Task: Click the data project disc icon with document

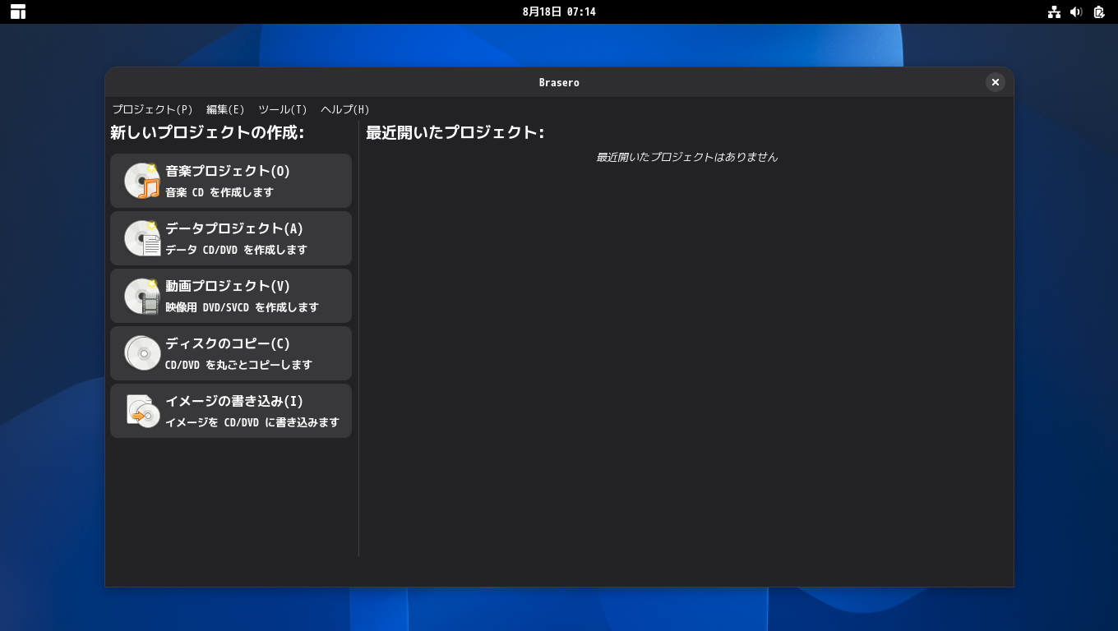Action: click(142, 238)
